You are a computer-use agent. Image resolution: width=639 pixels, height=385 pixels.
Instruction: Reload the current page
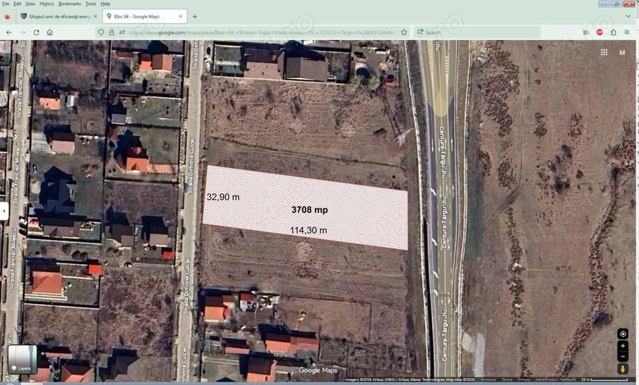[36, 32]
